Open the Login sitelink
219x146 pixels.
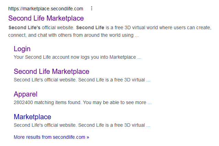click(22, 49)
